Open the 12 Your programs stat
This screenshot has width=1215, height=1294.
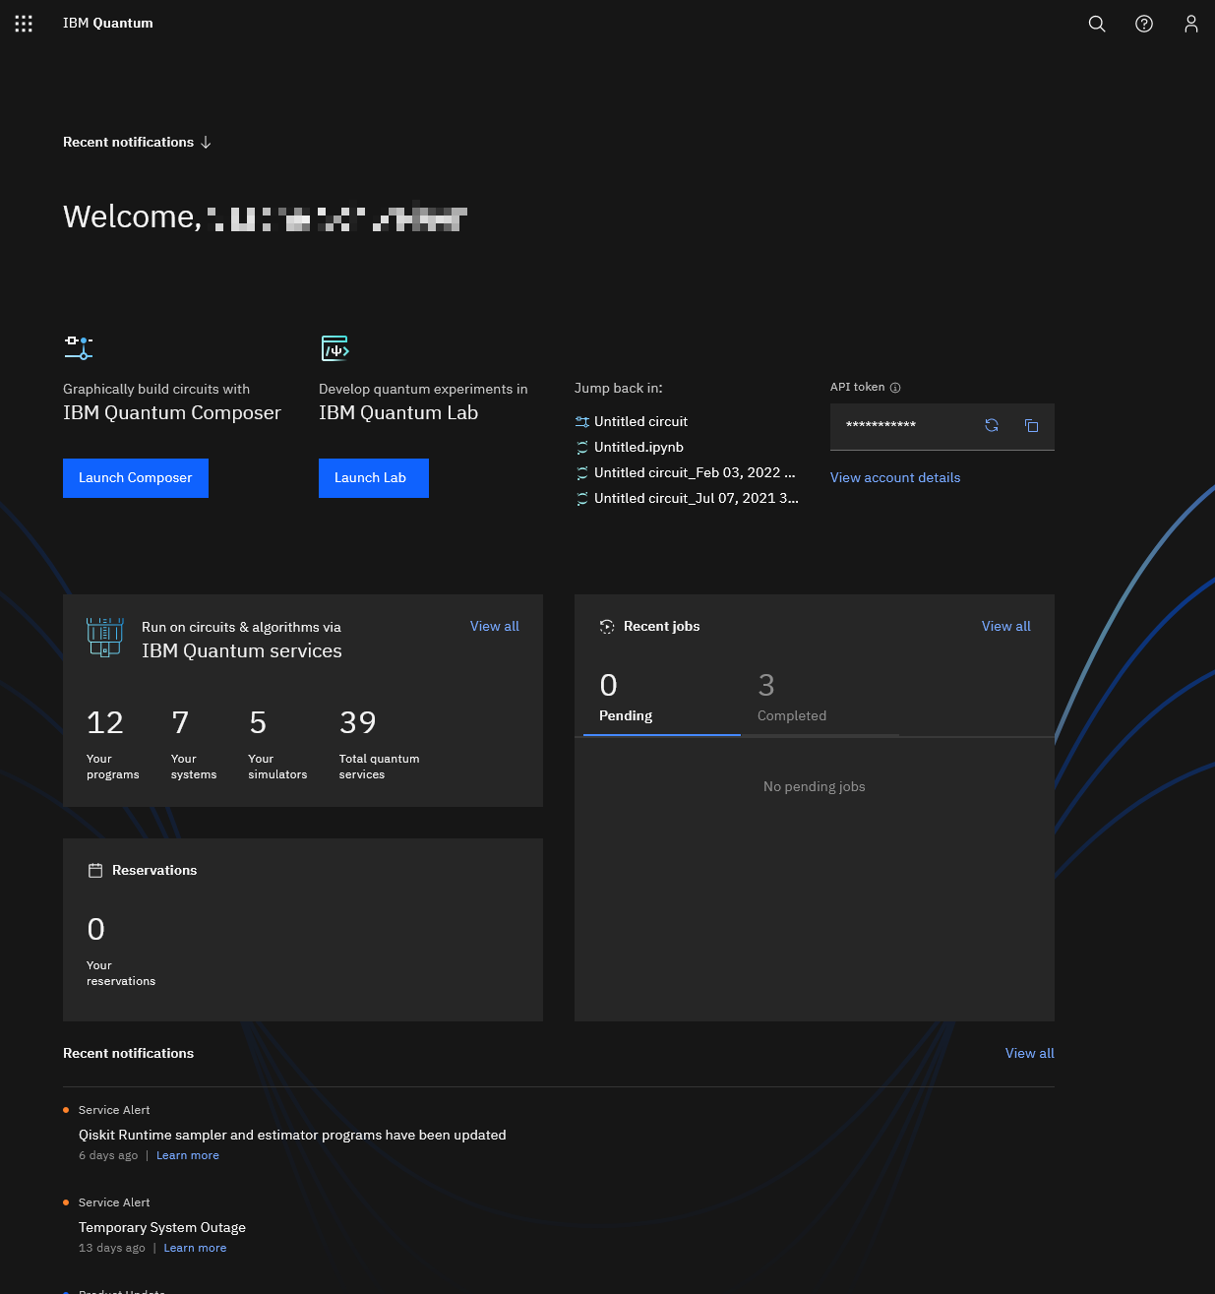113,745
